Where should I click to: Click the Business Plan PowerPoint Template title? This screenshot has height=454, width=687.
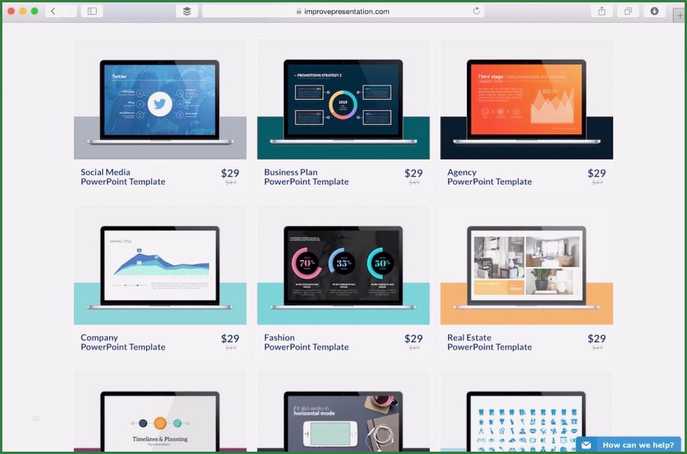click(x=307, y=177)
